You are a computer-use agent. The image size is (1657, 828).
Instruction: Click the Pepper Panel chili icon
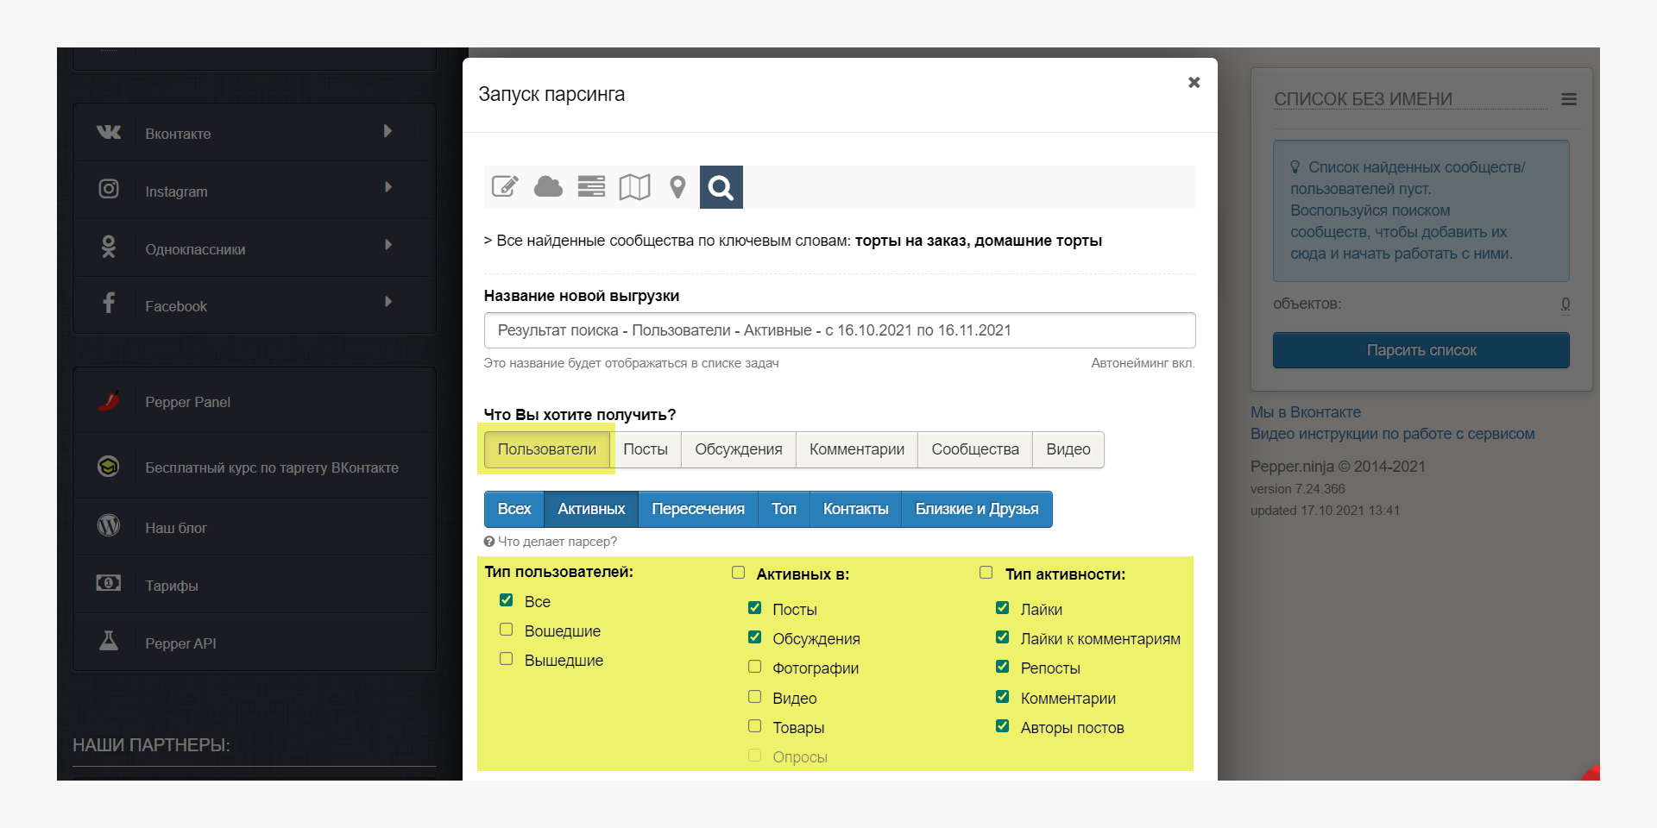[x=109, y=401]
